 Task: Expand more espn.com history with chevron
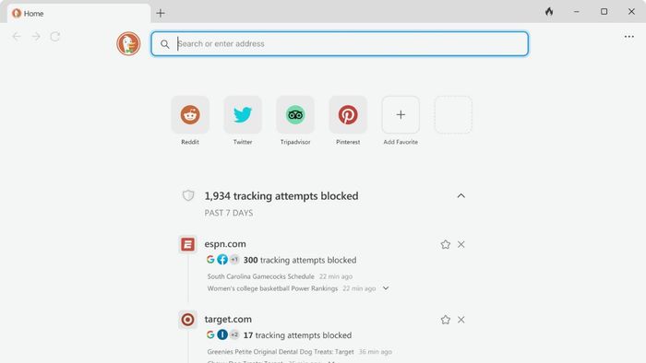point(386,288)
